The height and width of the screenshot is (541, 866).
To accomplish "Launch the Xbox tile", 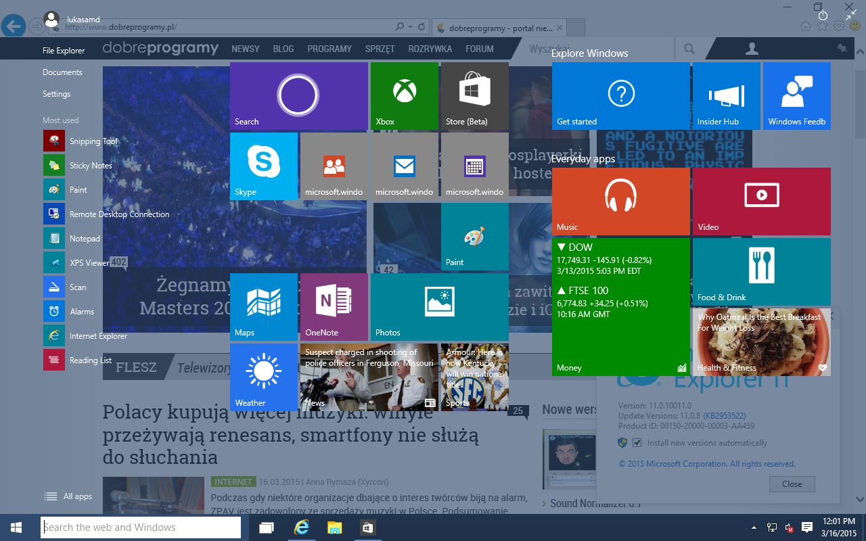I will (x=405, y=96).
